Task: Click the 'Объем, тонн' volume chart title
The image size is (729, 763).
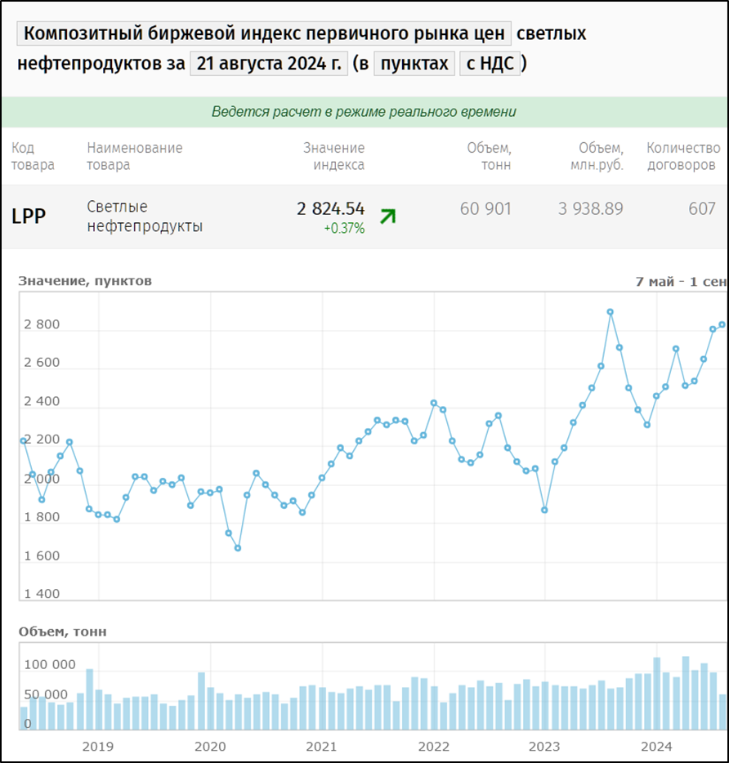Action: pos(62,631)
